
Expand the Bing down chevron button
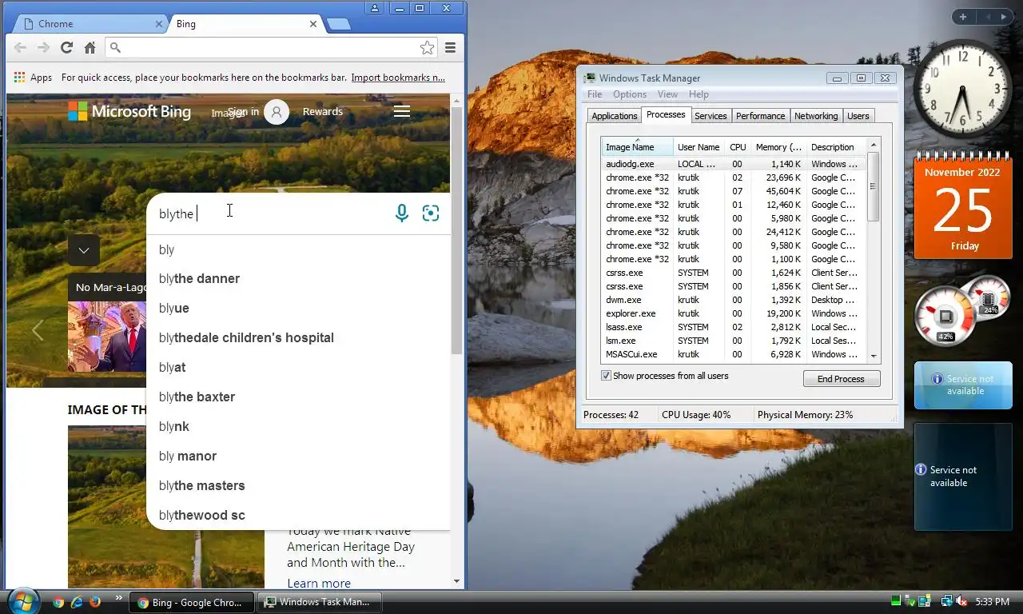tap(84, 250)
